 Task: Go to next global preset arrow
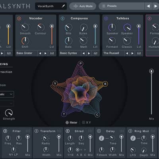pyautogui.click(x=155, y=6)
